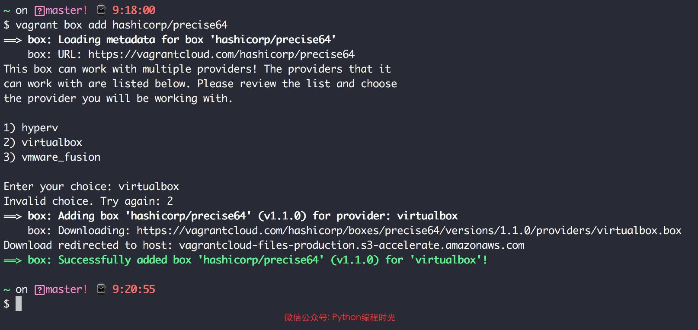Click the git branch icon in top prompt
The height and width of the screenshot is (330, 698).
(x=39, y=10)
